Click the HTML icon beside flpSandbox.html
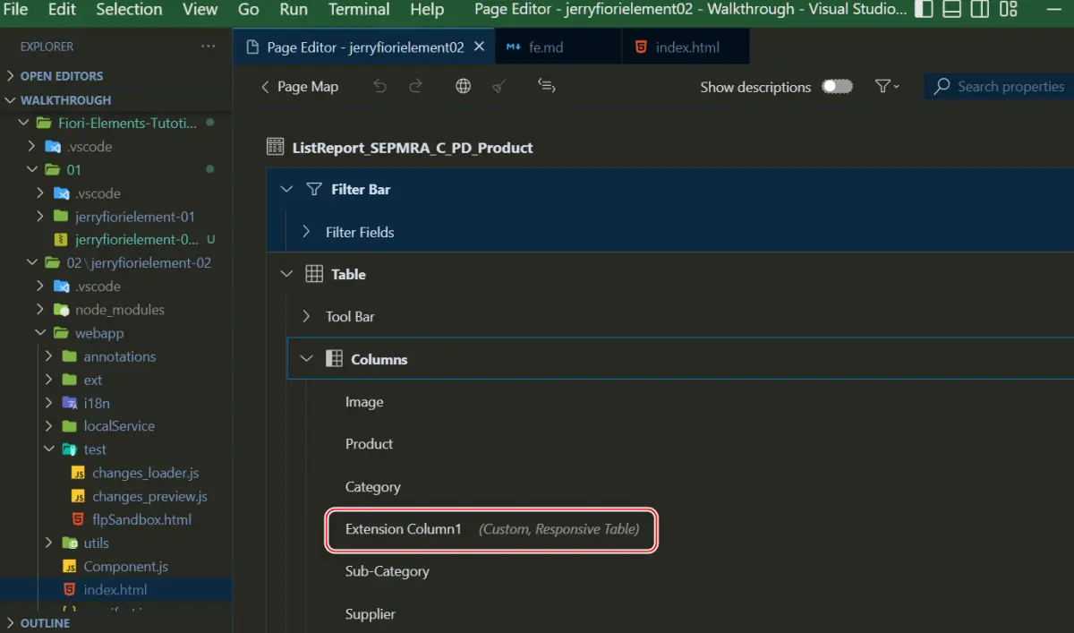The height and width of the screenshot is (633, 1074). (78, 520)
